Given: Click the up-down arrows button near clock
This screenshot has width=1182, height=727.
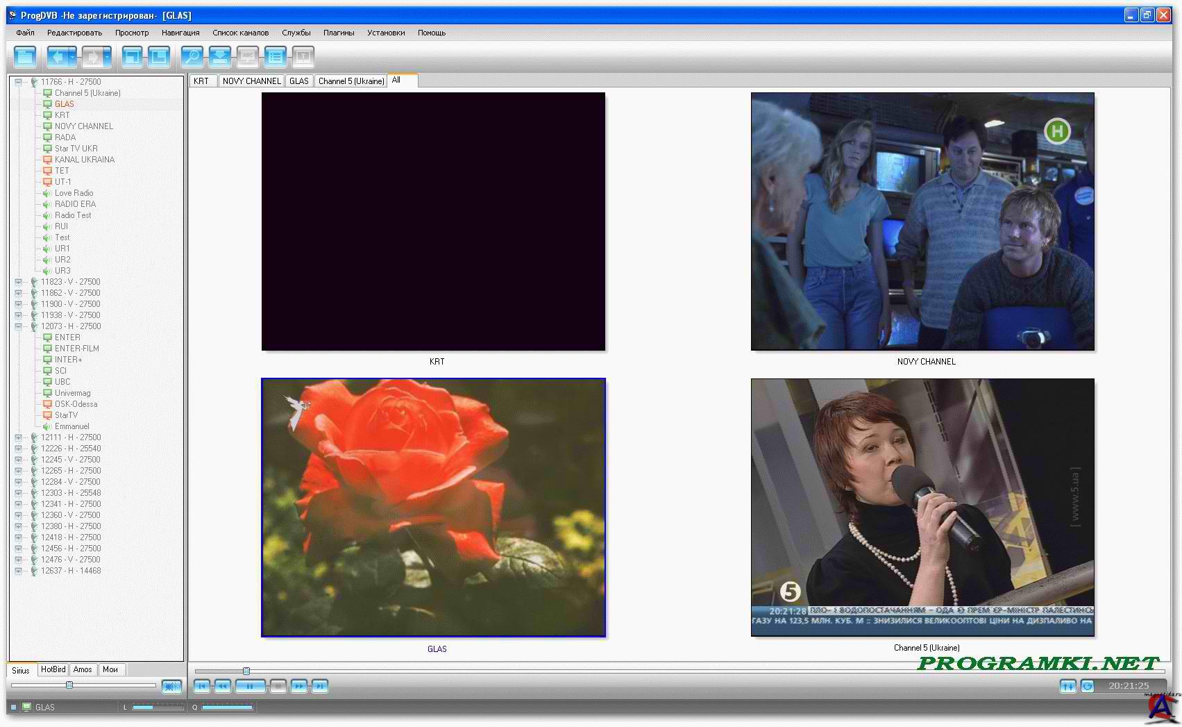Looking at the screenshot, I should (x=1067, y=686).
